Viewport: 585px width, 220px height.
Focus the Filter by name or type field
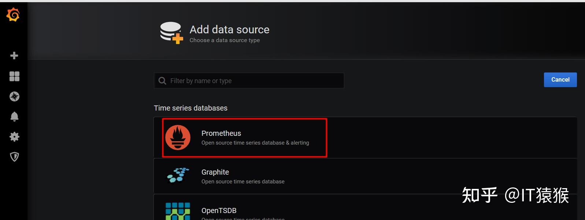coord(249,81)
